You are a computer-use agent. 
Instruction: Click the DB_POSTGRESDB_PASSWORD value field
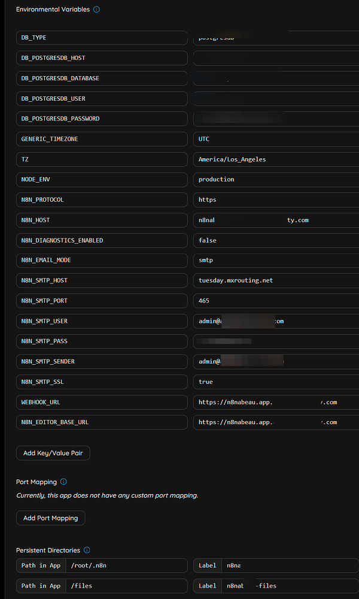(x=275, y=119)
